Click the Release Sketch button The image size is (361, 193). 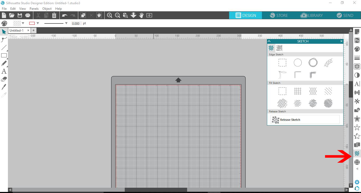pos(305,120)
